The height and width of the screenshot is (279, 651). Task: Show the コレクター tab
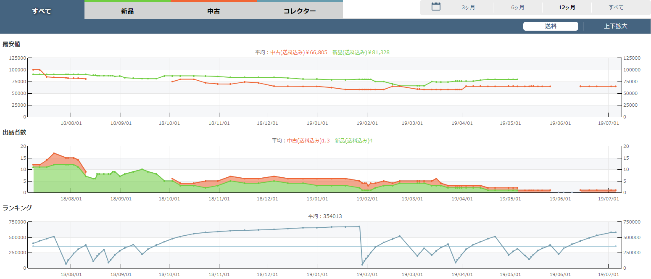(x=300, y=11)
